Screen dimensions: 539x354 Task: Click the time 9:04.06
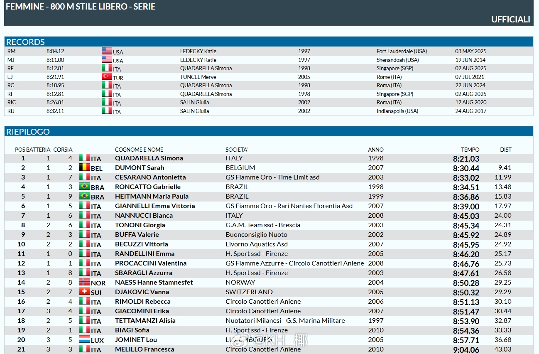pos(466,349)
